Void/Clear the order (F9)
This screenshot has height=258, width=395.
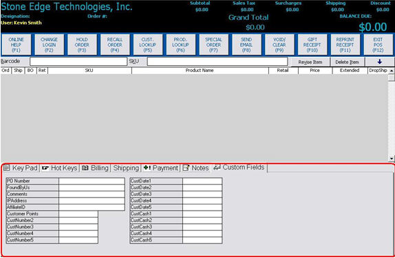pyautogui.click(x=279, y=45)
